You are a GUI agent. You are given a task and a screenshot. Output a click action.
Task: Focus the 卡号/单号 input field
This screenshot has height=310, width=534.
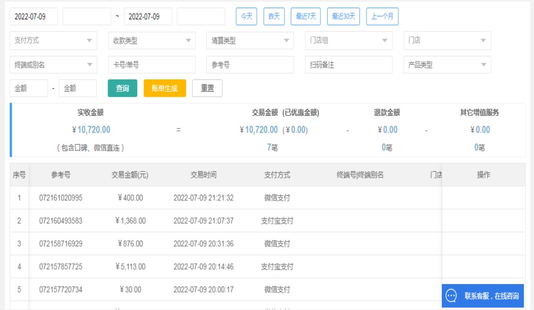152,65
